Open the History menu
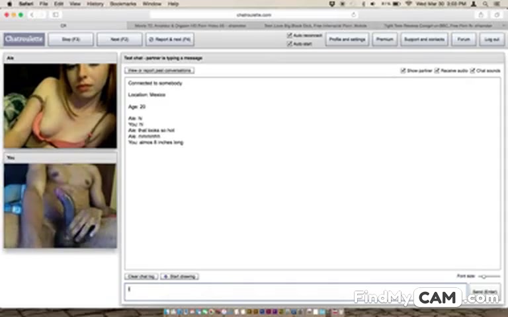This screenshot has height=317, width=508. pos(95,4)
